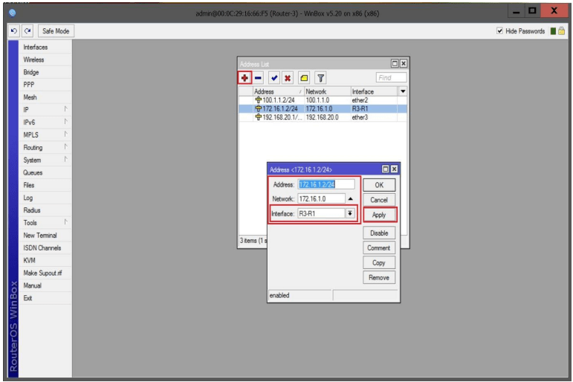The height and width of the screenshot is (382, 573).
Task: Click the Find search box
Action: [x=391, y=77]
